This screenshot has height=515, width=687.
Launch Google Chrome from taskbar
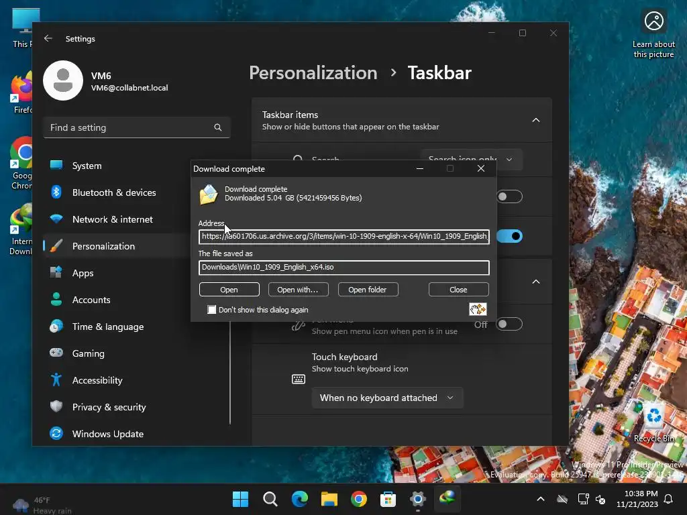click(x=359, y=499)
